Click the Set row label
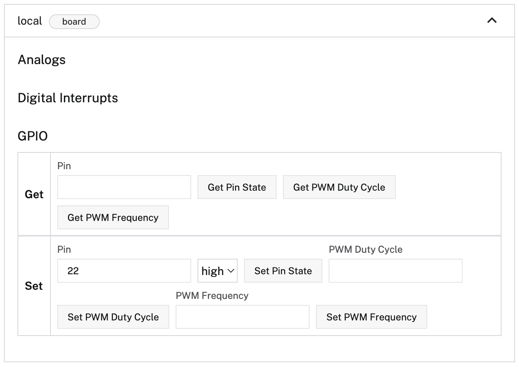Viewport: 519px width, 367px height. [34, 286]
